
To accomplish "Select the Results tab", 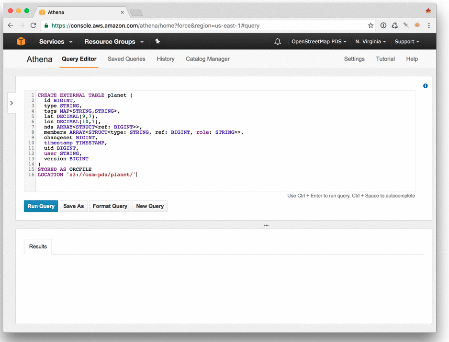I will 38,247.
